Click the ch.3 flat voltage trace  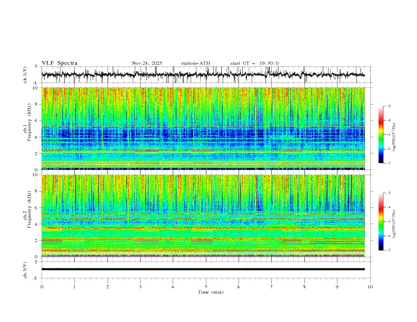pyautogui.click(x=203, y=269)
